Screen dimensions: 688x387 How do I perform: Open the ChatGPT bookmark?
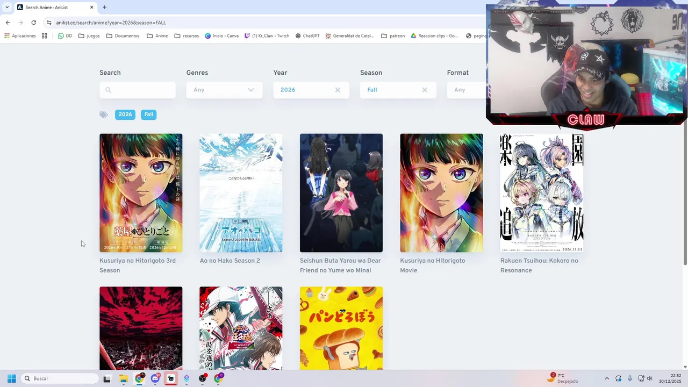(307, 36)
